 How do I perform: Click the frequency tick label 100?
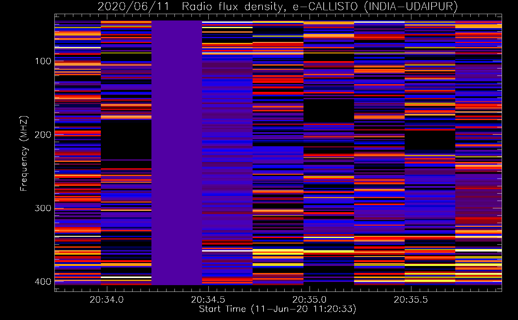43,61
